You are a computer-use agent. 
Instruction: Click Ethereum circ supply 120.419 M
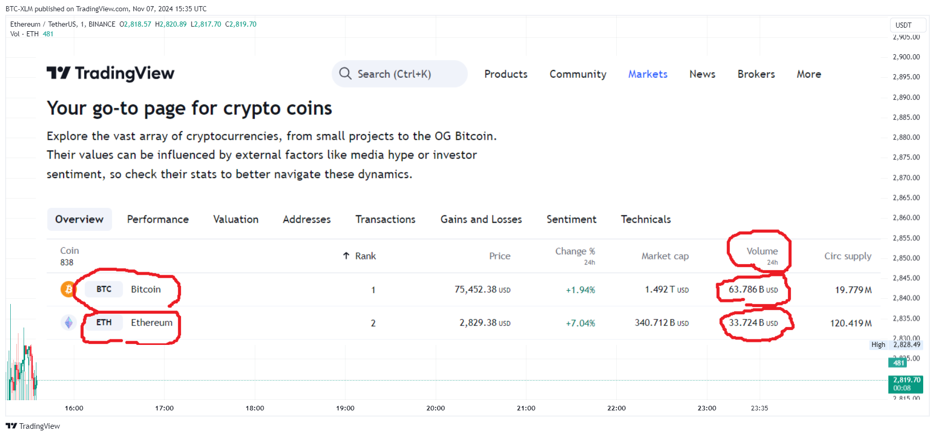[851, 323]
